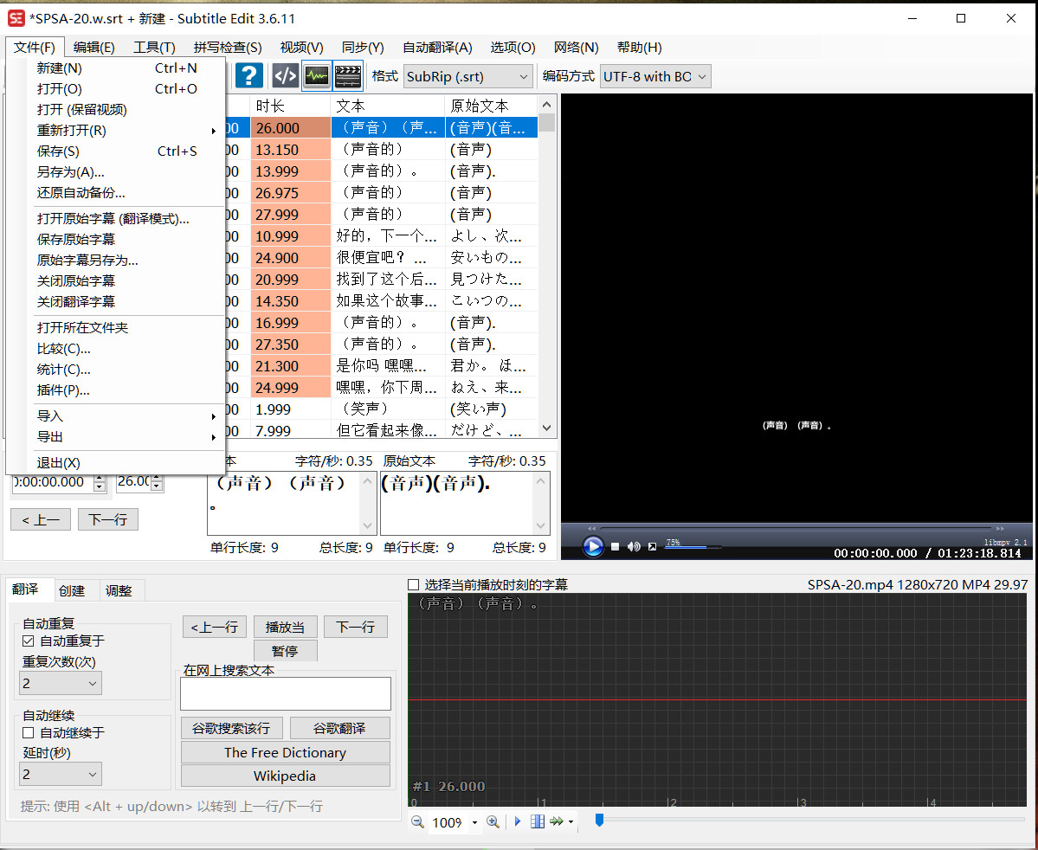This screenshot has height=850, width=1038.
Task: Expand the 编码方式 UTF-8 dropdown
Action: 655,76
